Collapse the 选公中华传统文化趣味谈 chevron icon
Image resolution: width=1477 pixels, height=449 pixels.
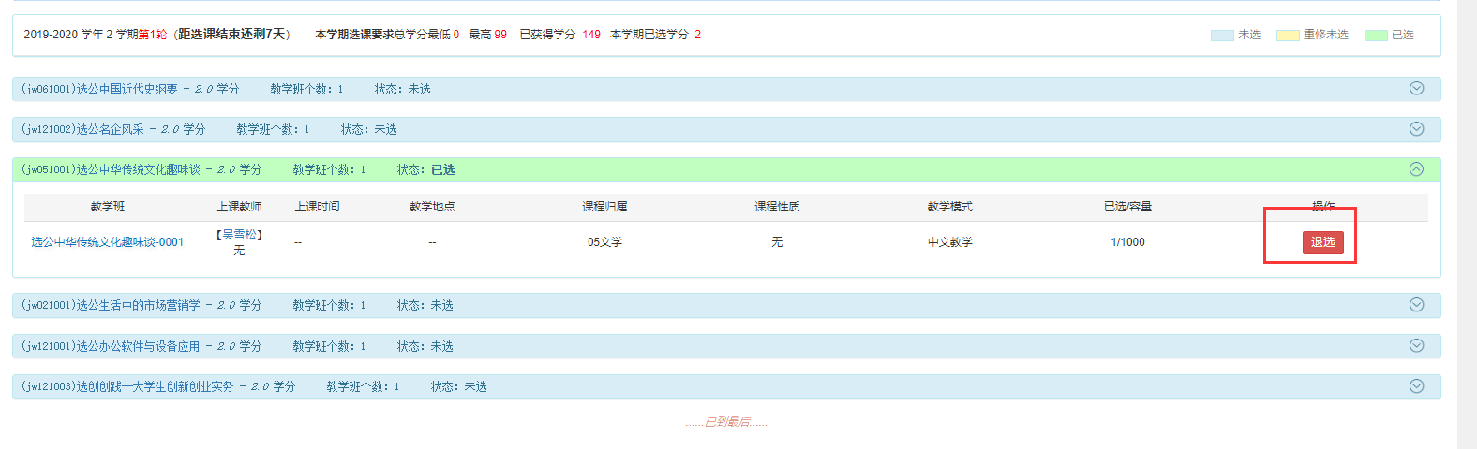pyautogui.click(x=1416, y=169)
